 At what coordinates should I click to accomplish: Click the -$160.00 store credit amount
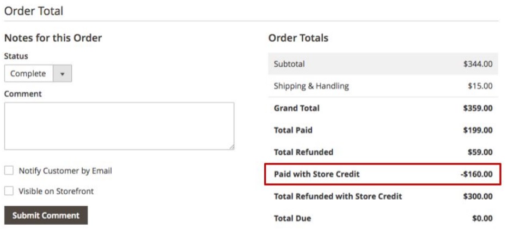point(476,174)
